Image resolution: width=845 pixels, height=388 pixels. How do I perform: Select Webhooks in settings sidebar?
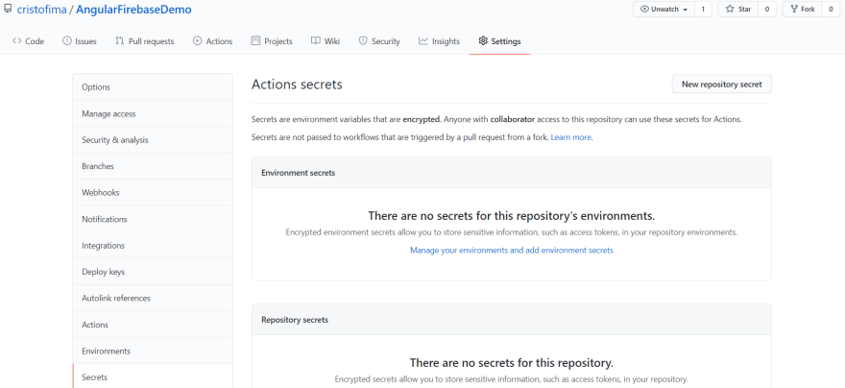(101, 192)
